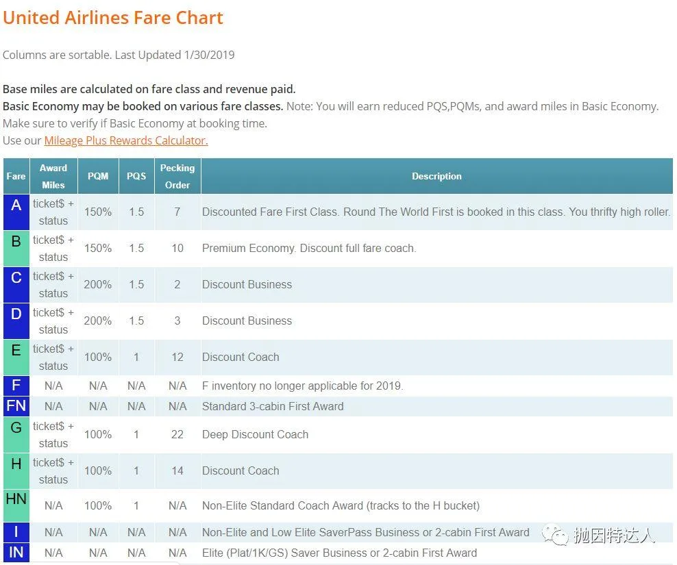Click 'ticket$ + status' in row H
Viewport: 677px width, 565px height.
[x=53, y=470]
